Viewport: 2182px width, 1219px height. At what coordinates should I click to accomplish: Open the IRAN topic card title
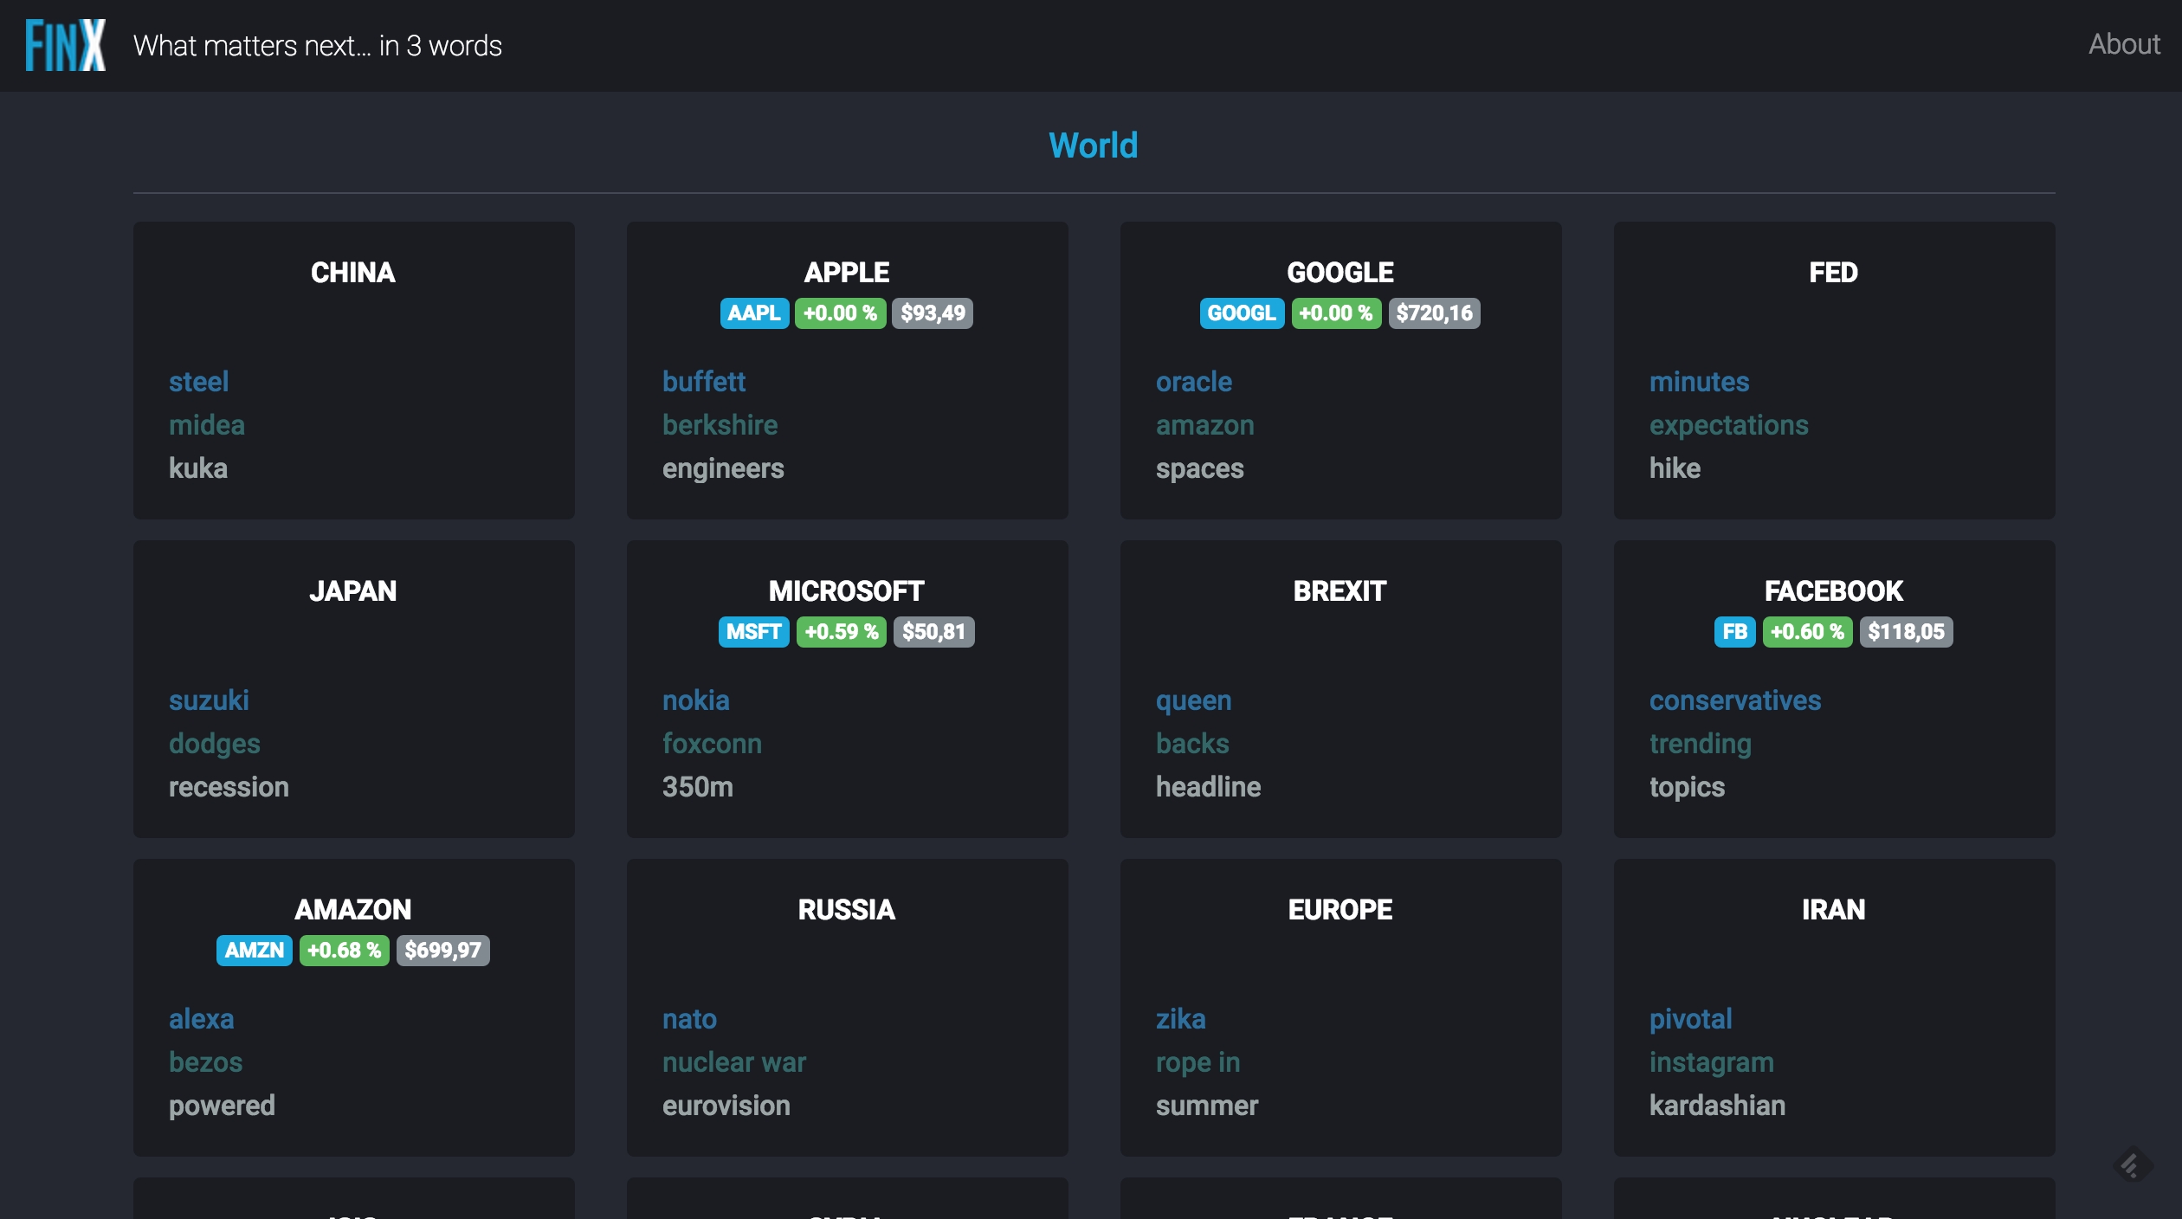(1834, 910)
